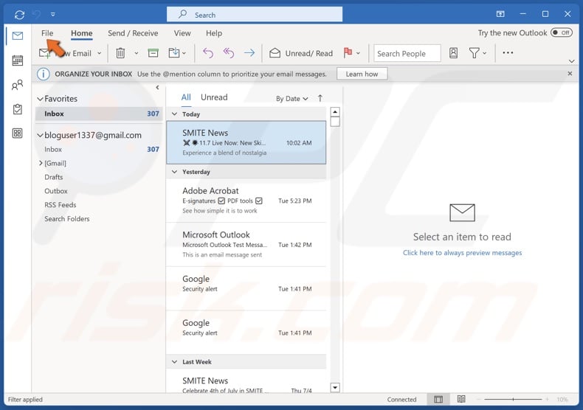This screenshot has width=583, height=410.
Task: Click the red Follow Up flag icon
Action: click(348, 53)
